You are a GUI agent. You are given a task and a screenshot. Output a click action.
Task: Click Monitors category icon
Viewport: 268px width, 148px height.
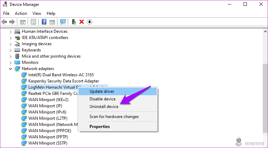[x=17, y=62]
